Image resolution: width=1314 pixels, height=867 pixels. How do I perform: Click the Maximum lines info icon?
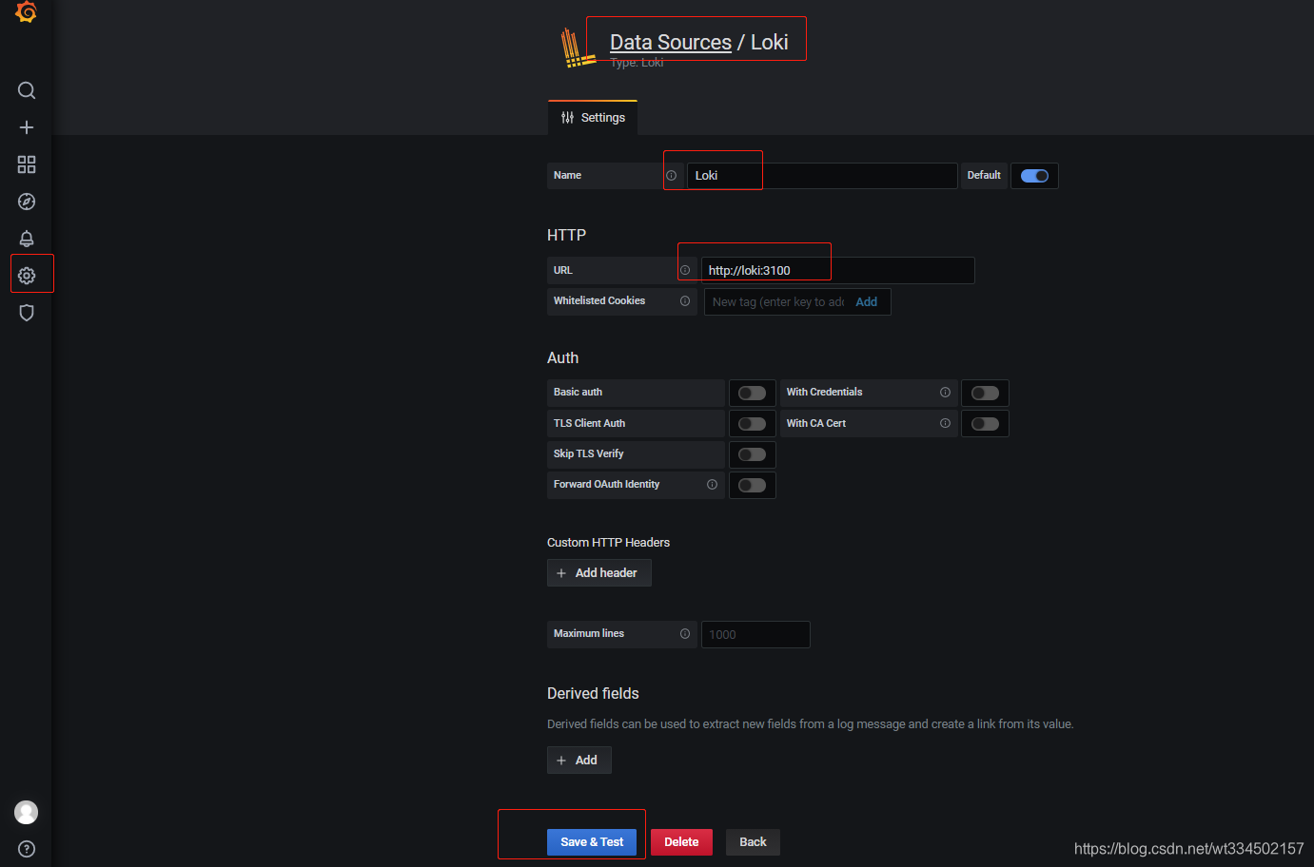[685, 634]
